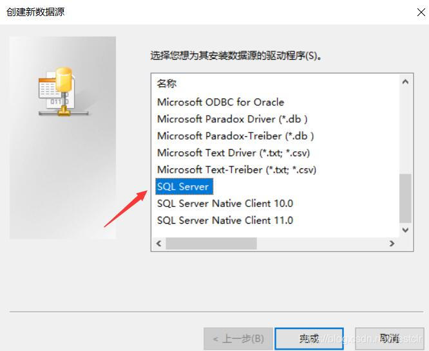Select Microsoft Text Driver (*.txt; *.csv)
Screen dimensions: 429x351
pyautogui.click(x=233, y=153)
